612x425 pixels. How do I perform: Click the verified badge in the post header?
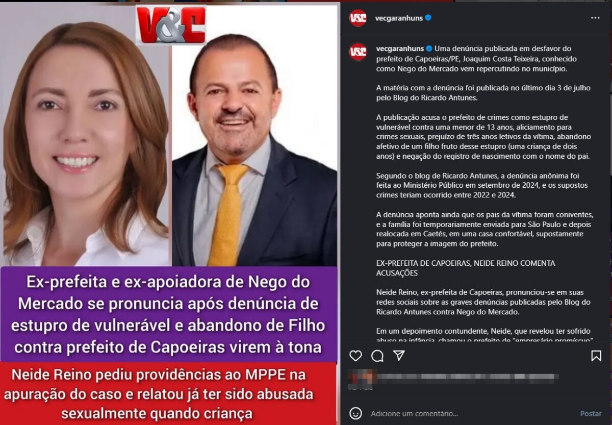[428, 18]
